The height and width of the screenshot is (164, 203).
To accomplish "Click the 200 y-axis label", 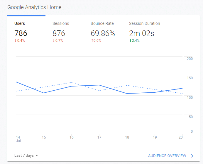I will click(x=190, y=58).
